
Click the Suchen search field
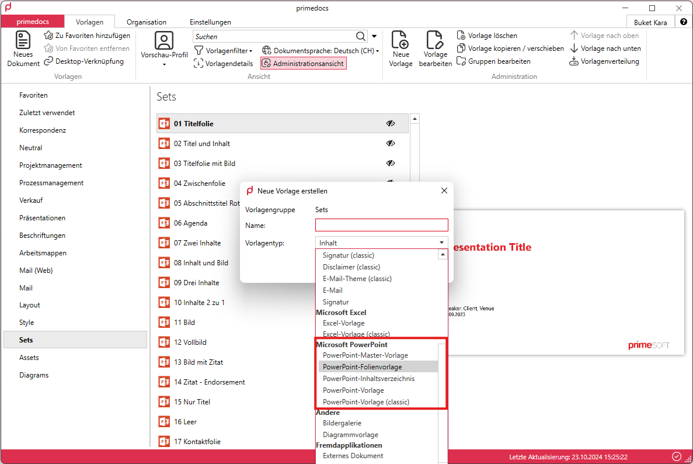(x=274, y=36)
